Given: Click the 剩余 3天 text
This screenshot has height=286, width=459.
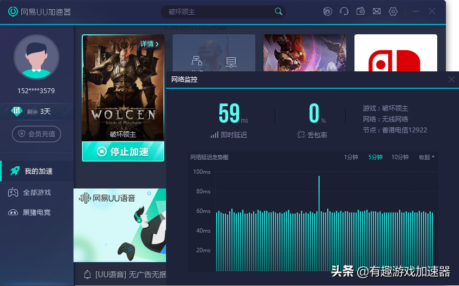Looking at the screenshot, I should (39, 112).
